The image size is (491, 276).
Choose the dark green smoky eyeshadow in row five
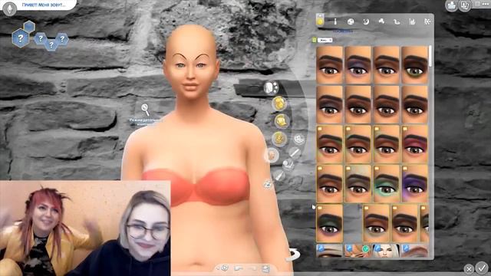[330, 223]
